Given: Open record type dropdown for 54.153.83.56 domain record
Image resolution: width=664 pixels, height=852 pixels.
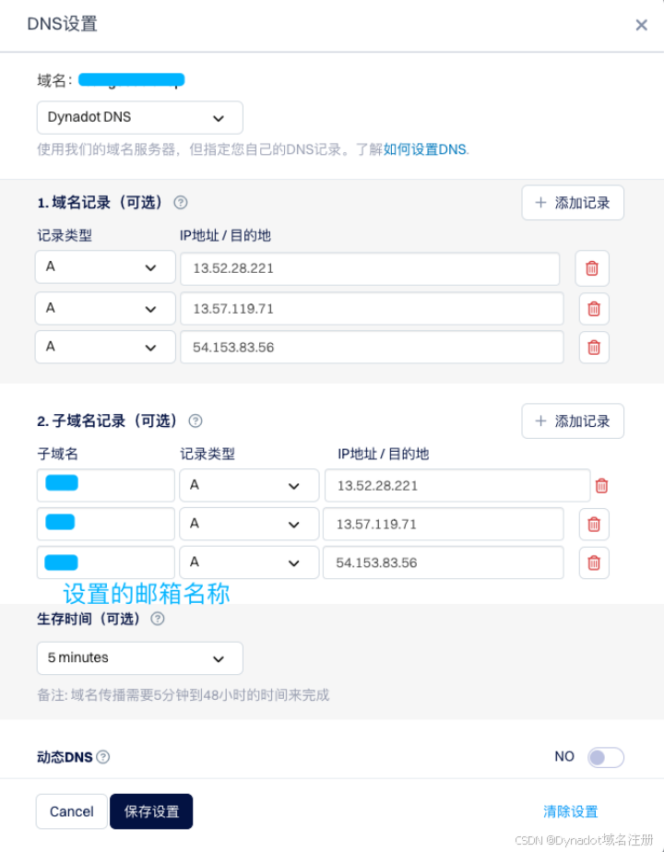Looking at the screenshot, I should [105, 347].
